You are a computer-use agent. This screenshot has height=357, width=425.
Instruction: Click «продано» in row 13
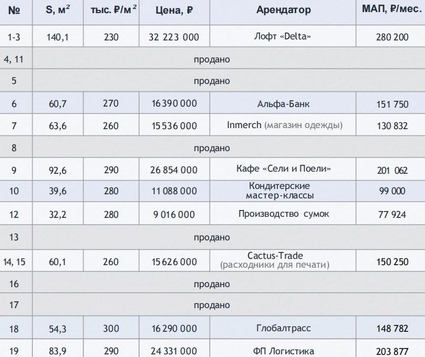point(212,237)
